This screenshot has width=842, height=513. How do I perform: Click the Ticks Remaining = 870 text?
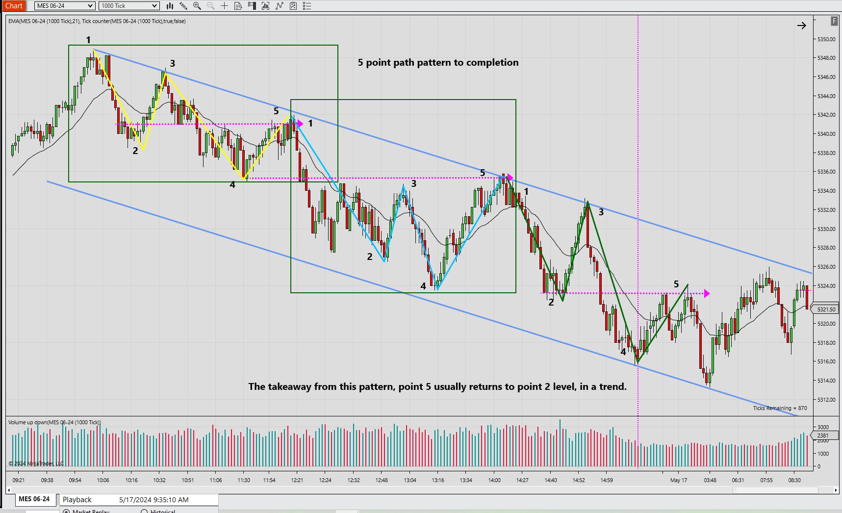tap(780, 408)
